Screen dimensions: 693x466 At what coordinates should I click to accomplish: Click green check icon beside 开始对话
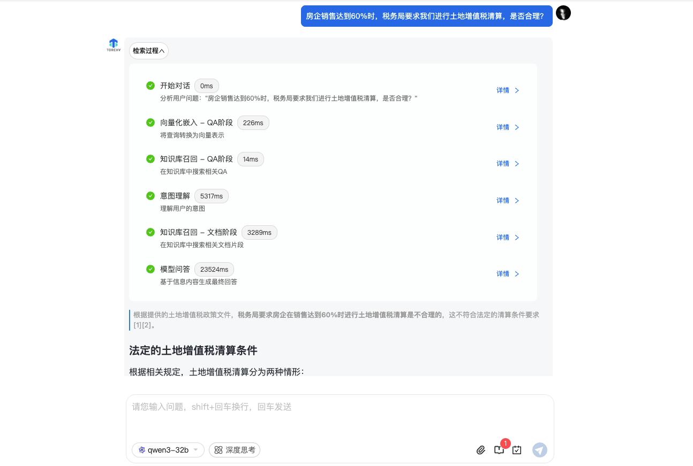[x=150, y=86]
